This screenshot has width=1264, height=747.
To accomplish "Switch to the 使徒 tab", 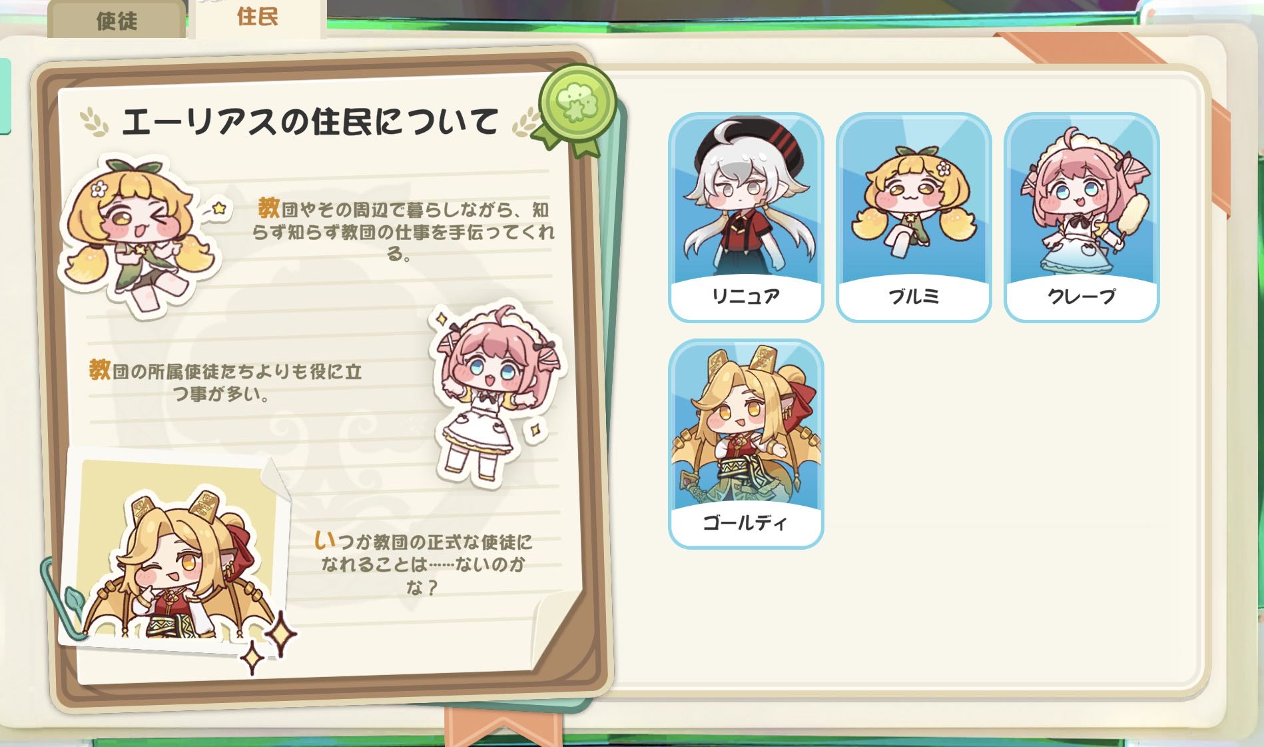I will (117, 19).
